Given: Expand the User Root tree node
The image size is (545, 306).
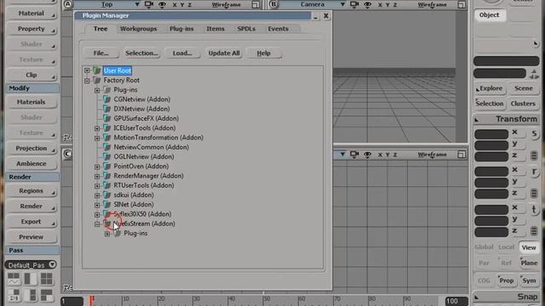Looking at the screenshot, I should tap(87, 71).
